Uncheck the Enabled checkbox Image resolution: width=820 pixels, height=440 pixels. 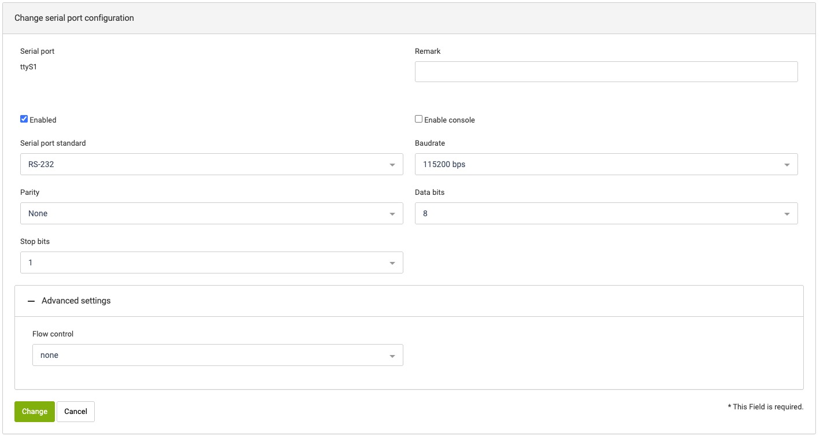click(x=24, y=119)
